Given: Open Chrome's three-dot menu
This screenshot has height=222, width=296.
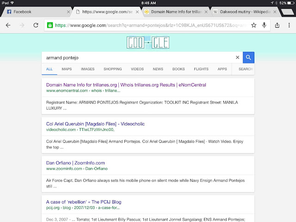Looking at the screenshot, I should tap(289, 25).
